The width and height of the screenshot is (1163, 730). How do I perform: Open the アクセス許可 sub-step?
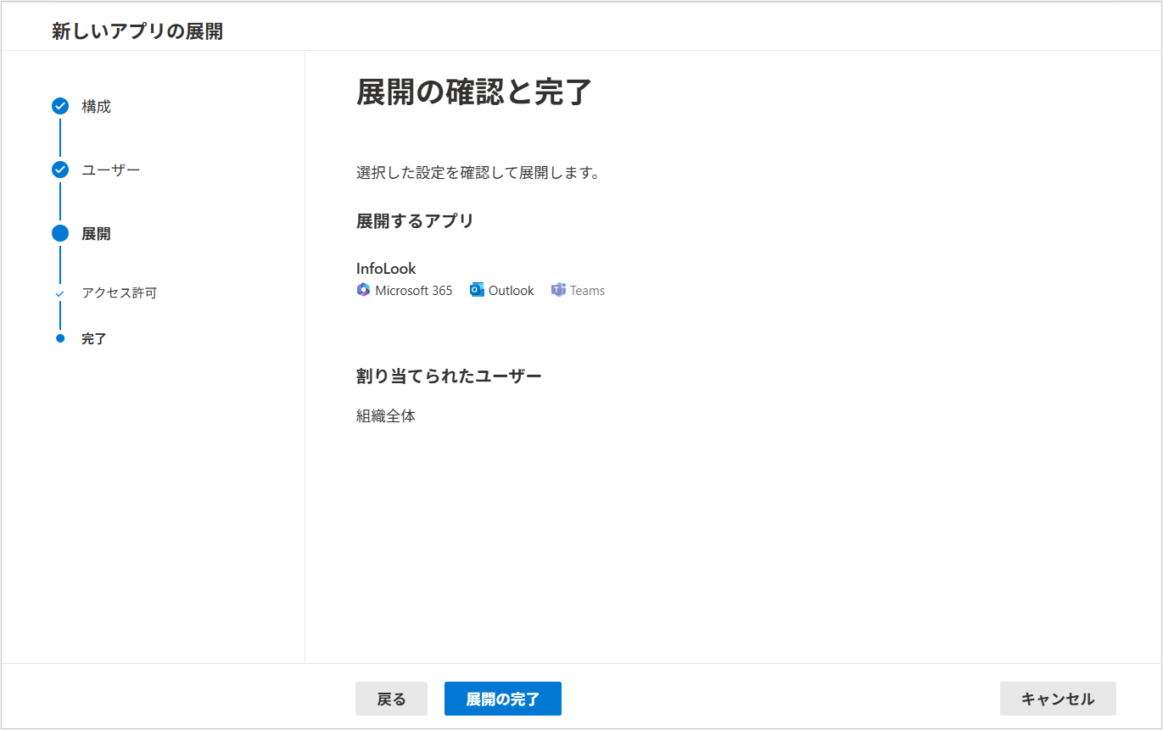(119, 293)
